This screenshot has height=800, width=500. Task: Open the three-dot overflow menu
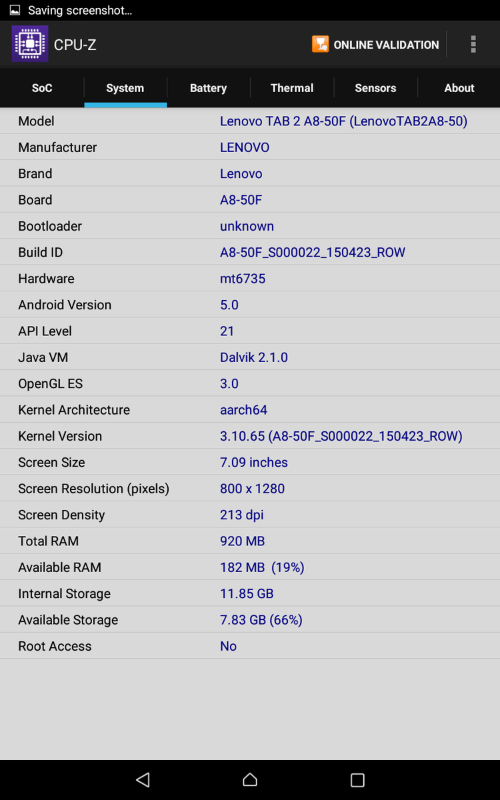(x=473, y=45)
